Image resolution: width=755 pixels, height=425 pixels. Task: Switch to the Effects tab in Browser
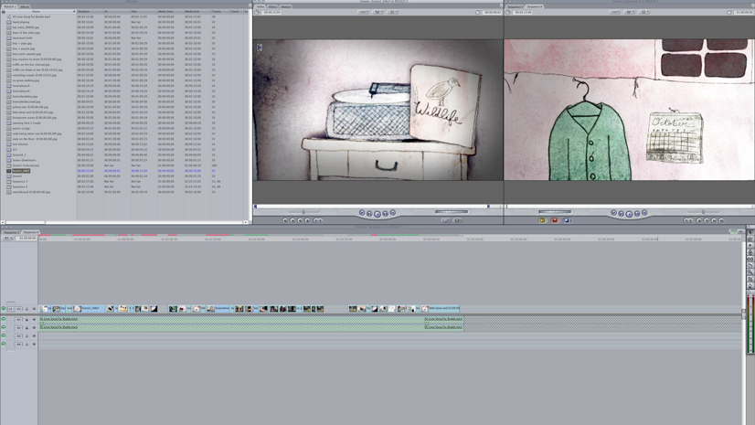pyautogui.click(x=24, y=6)
